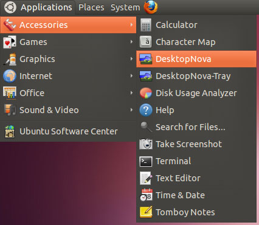Select the highlighted DesktopNova entry

[x=196, y=59]
